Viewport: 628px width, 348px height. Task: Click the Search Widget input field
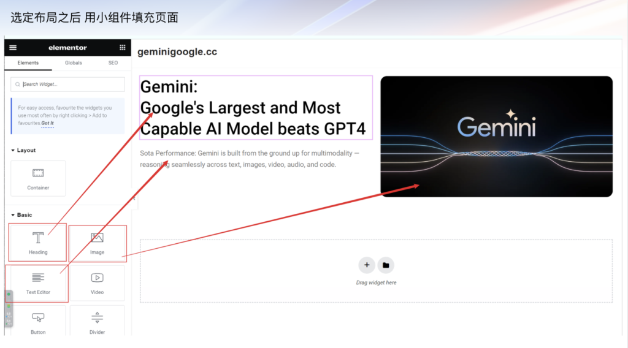point(67,85)
